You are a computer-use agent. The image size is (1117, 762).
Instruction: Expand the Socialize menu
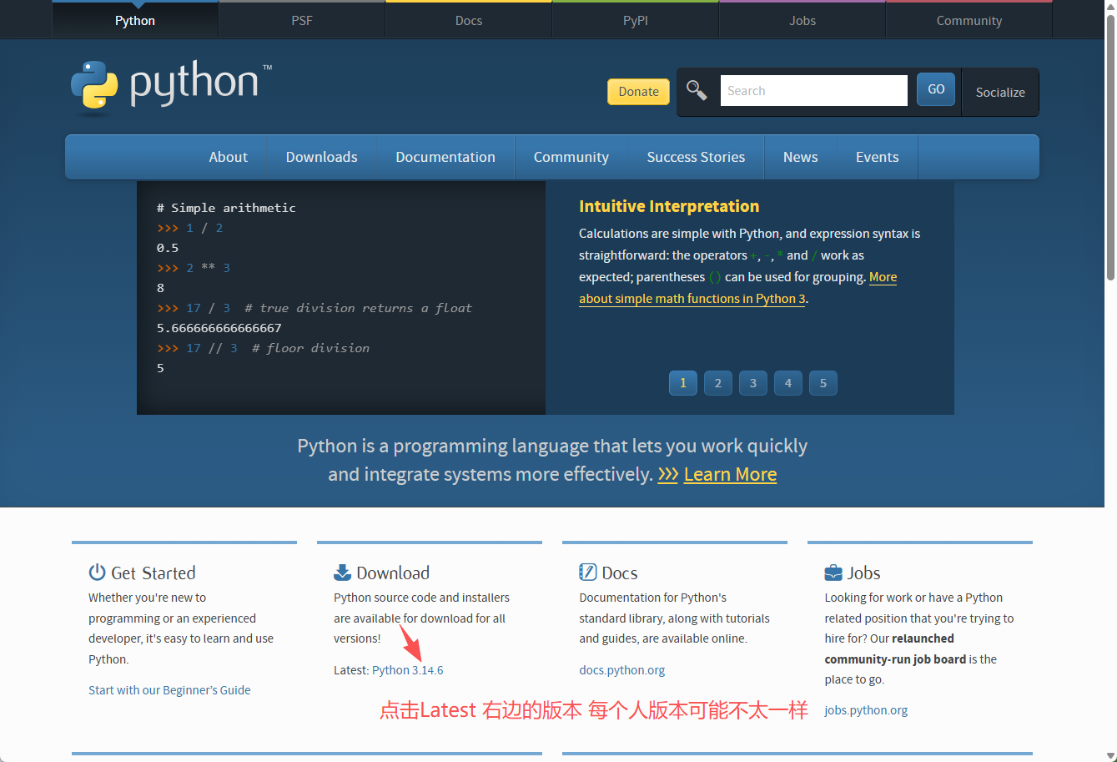[1000, 92]
